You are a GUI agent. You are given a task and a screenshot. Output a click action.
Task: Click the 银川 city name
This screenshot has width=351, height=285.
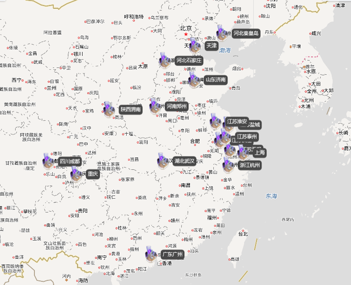click(x=78, y=54)
